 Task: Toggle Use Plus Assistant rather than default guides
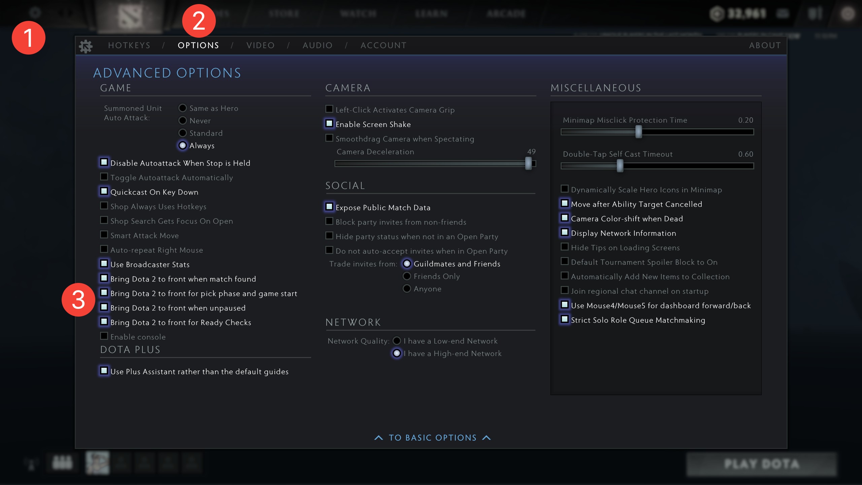click(104, 371)
